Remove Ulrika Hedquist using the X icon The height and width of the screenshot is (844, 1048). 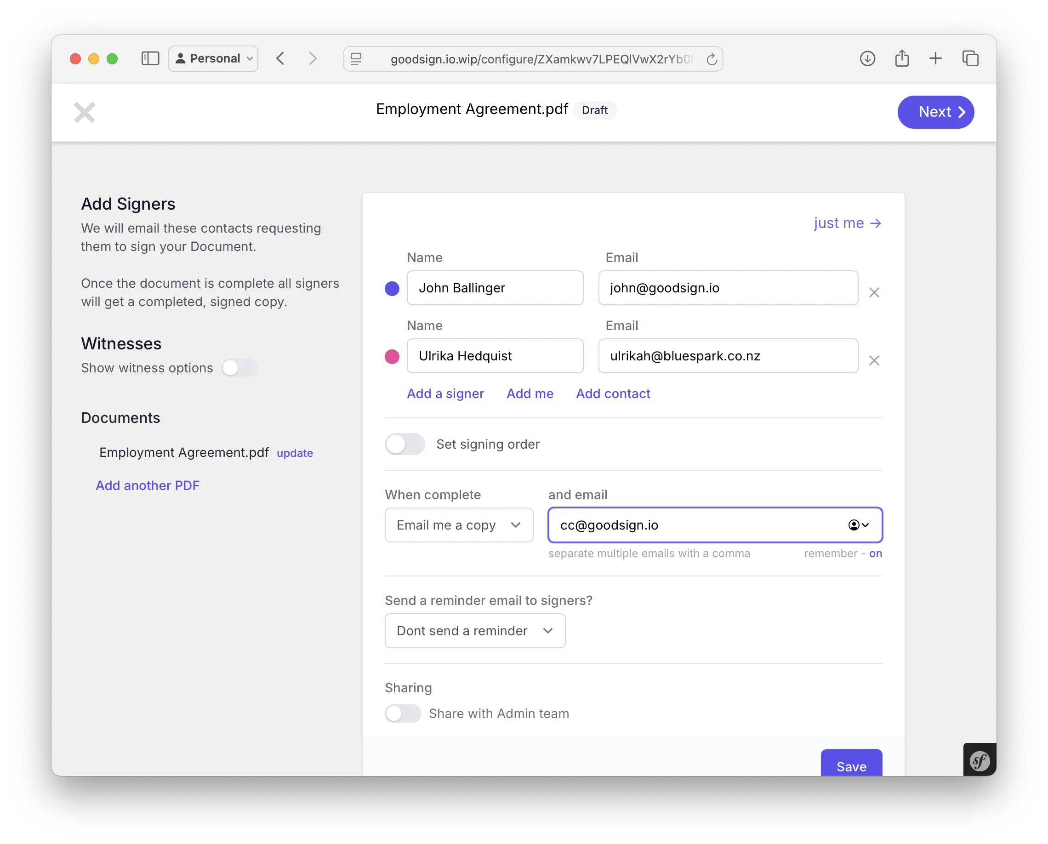tap(874, 360)
